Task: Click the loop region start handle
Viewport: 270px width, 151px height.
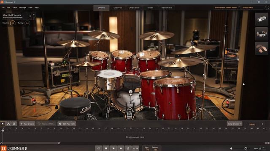Action: pos(1,143)
